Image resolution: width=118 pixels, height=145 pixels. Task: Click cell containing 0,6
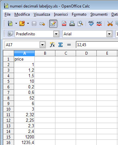24,92
